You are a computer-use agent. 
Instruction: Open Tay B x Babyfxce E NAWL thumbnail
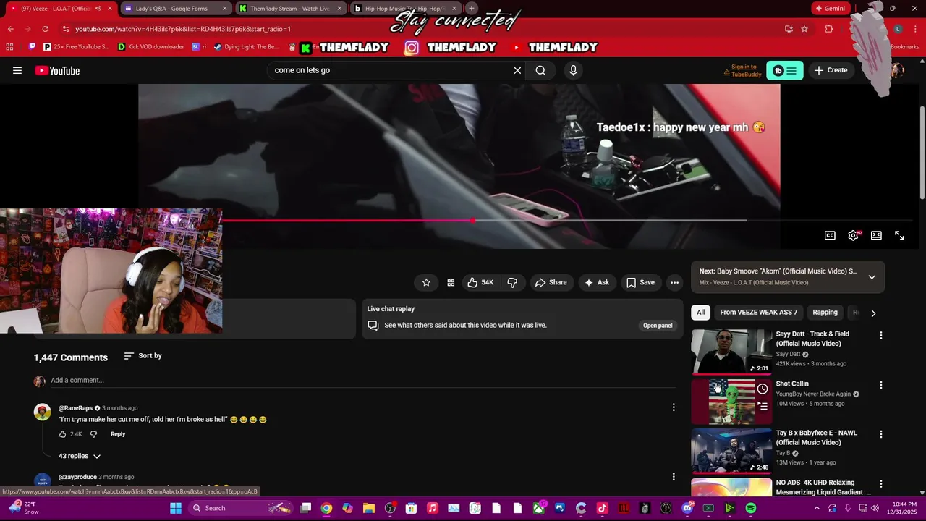731,451
